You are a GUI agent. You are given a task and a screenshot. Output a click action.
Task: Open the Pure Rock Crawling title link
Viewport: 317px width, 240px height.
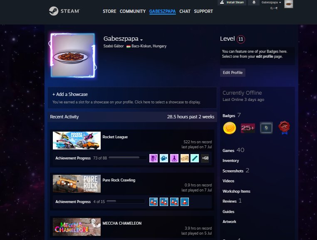(119, 180)
